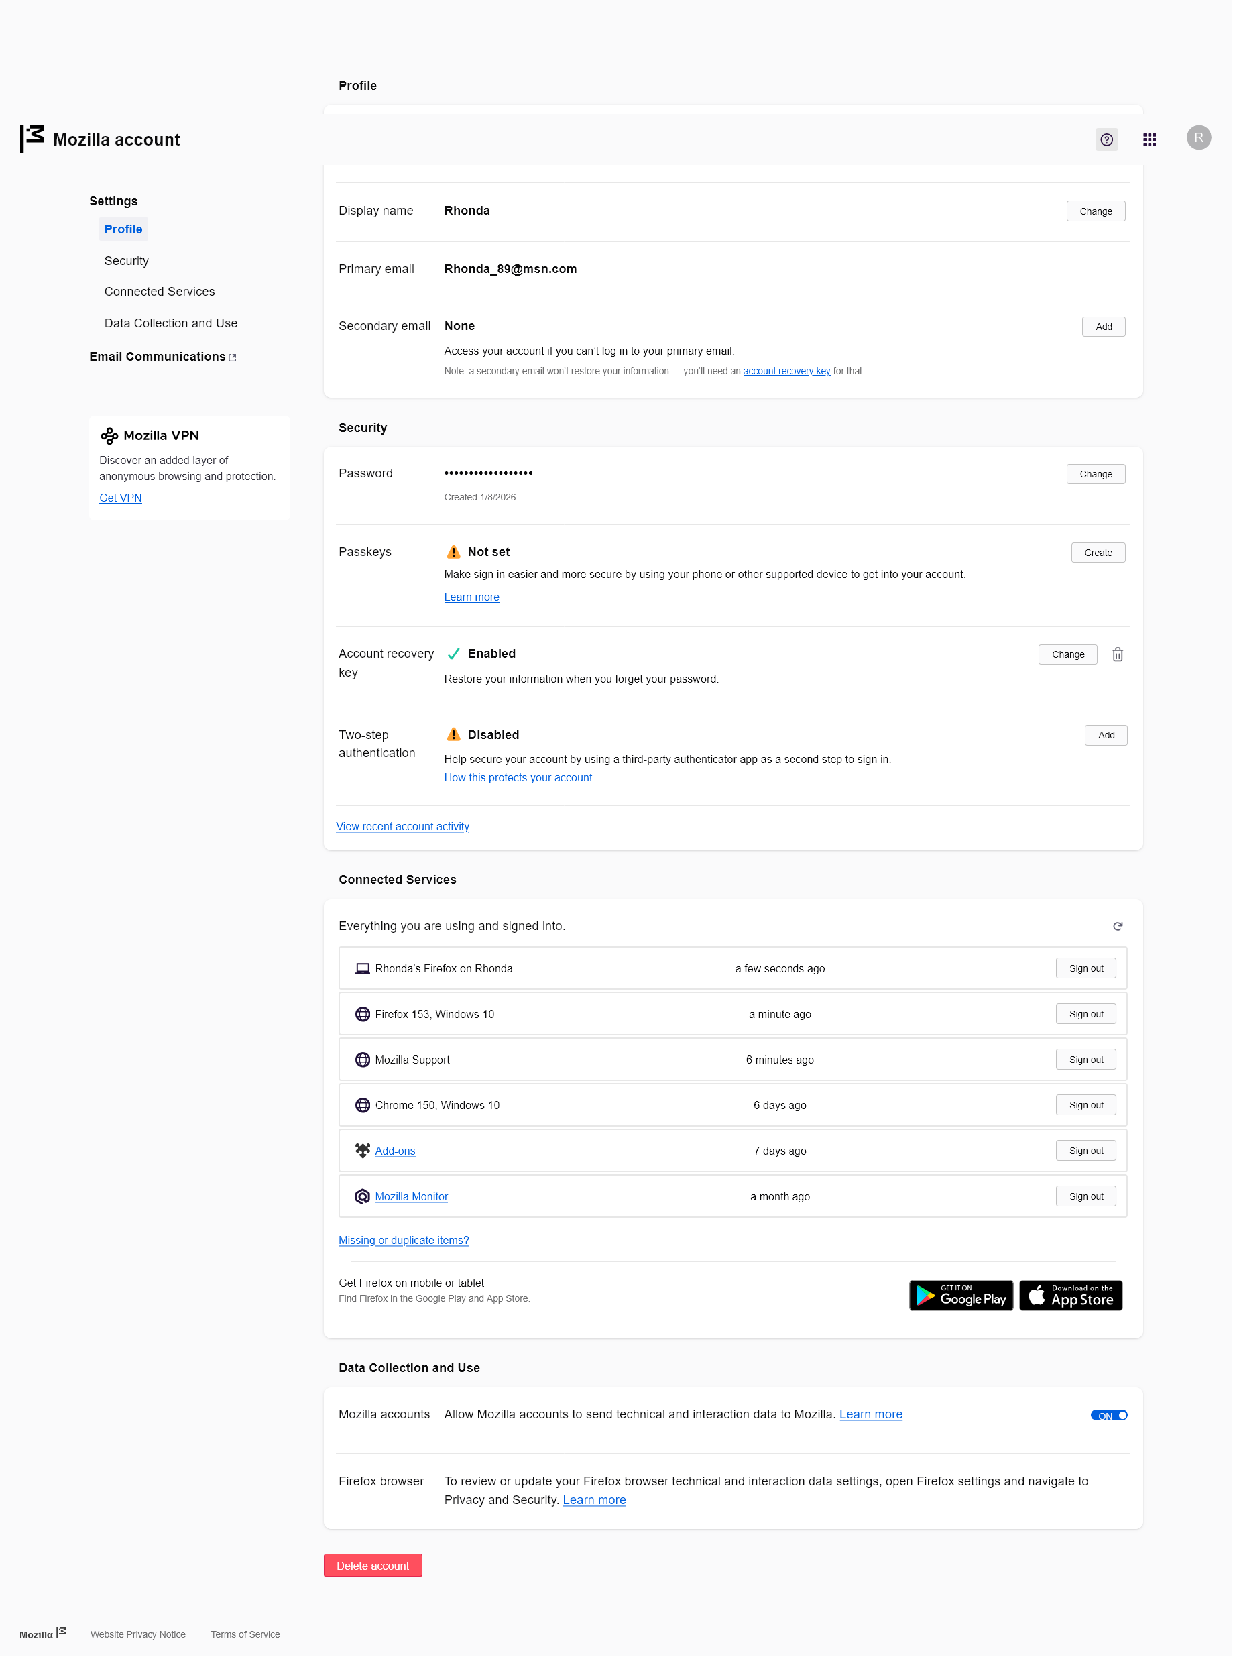The height and width of the screenshot is (1657, 1233).
Task: Open the Mozilla apps grid menu
Action: (1149, 139)
